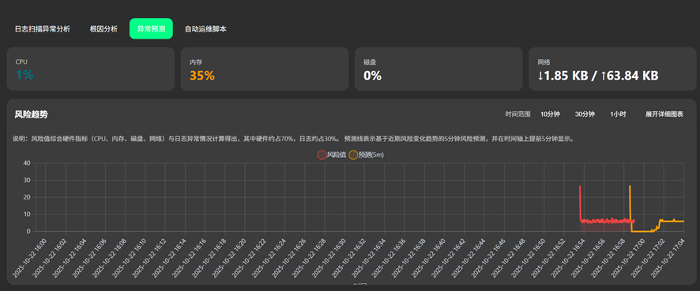Viewport: 700px width, 291px height.
Task: Open the 日志扫描异常分析 tab
Action: [43, 29]
